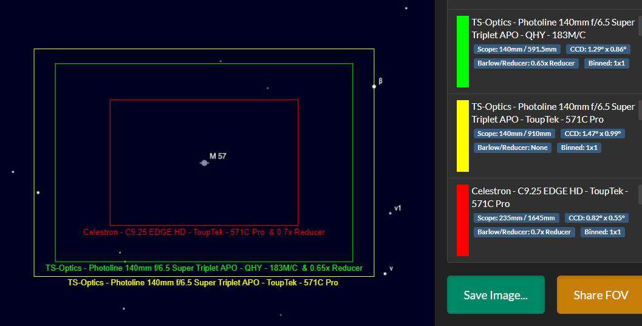The height and width of the screenshot is (326, 642).
Task: Click the M 57 object marker
Action: point(204,163)
